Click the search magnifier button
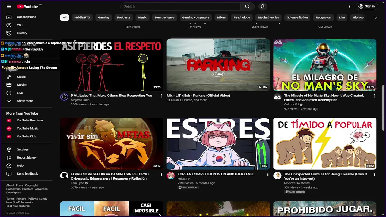 (x=247, y=6)
